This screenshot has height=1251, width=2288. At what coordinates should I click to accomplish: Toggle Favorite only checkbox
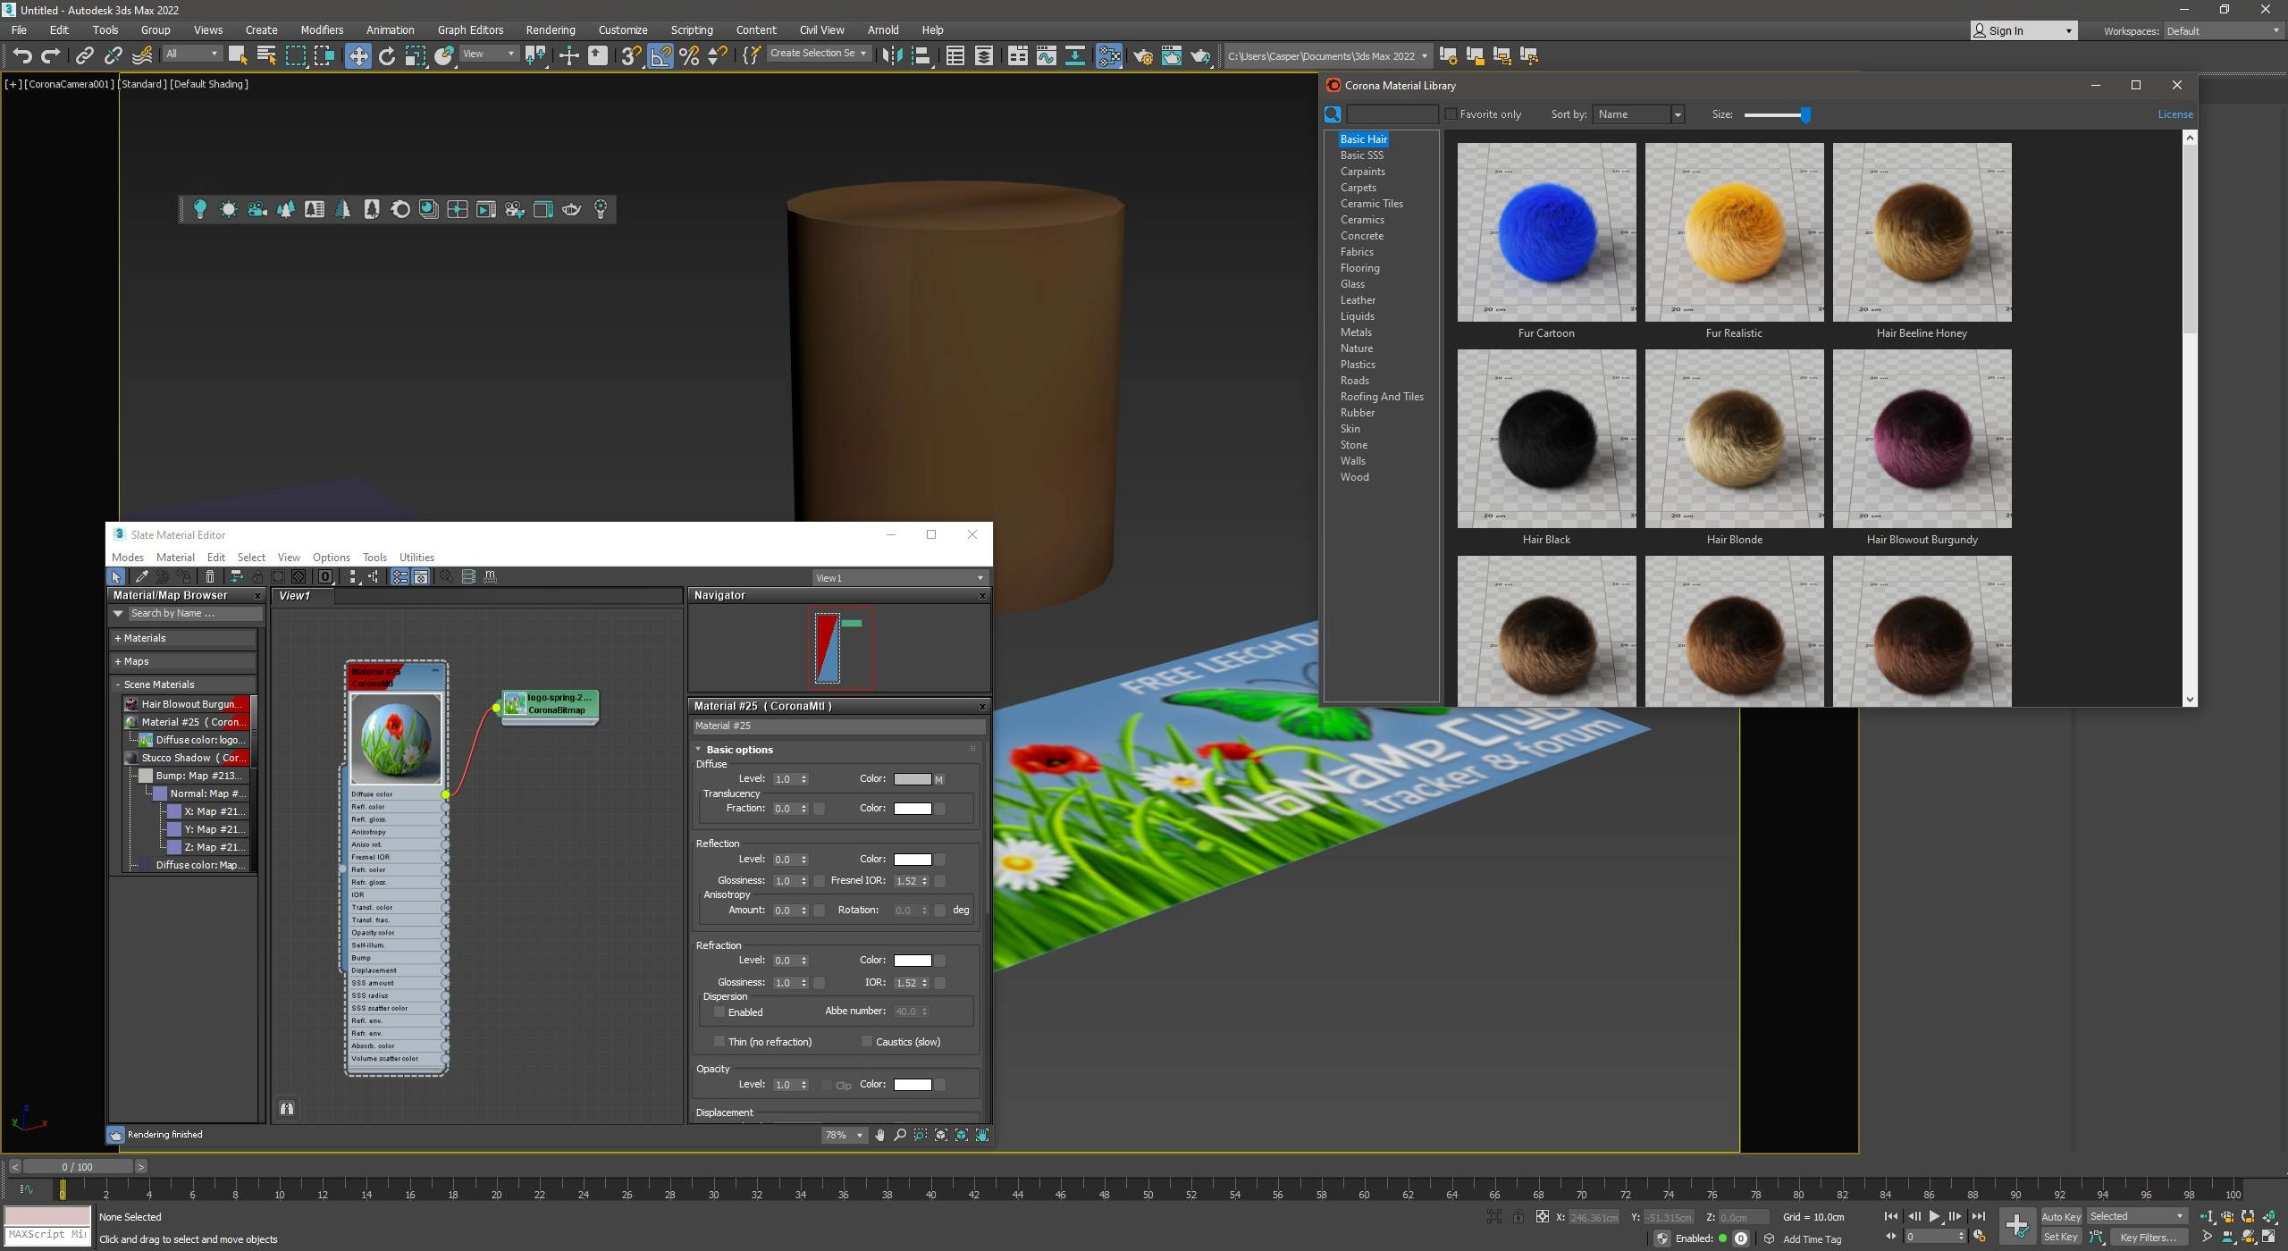tap(1451, 114)
